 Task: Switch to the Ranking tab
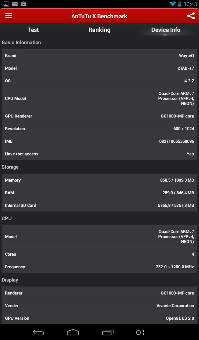(x=99, y=30)
